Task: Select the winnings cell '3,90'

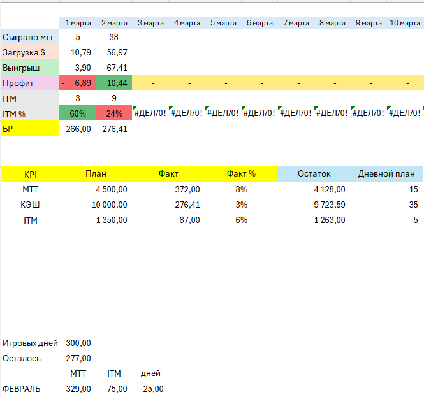Action: [78, 68]
